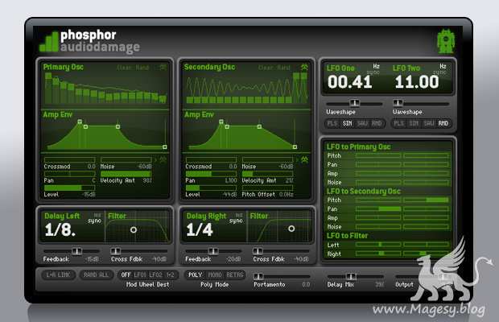Viewport: 499px width, 322px height.
Task: Click the Delay Left Feedback slider
Action: click(x=76, y=251)
